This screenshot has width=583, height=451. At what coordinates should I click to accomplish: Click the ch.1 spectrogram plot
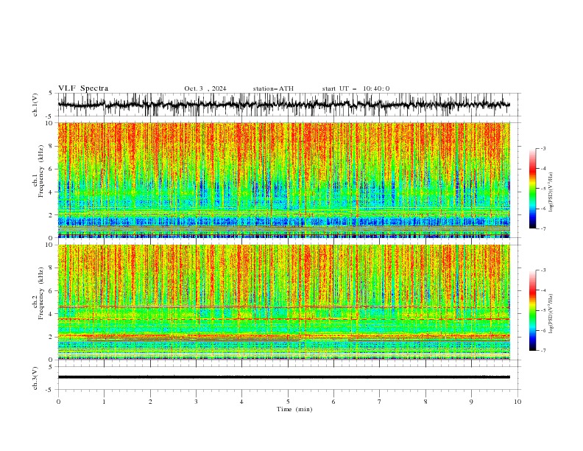[284, 180]
